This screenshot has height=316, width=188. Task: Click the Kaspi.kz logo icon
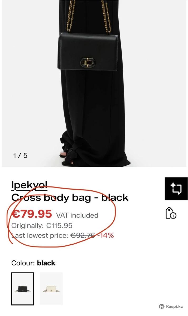coord(162,307)
